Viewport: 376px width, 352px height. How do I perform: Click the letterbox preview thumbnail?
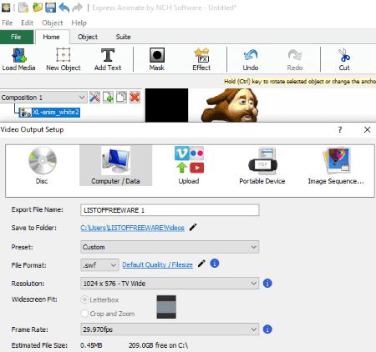166,307
